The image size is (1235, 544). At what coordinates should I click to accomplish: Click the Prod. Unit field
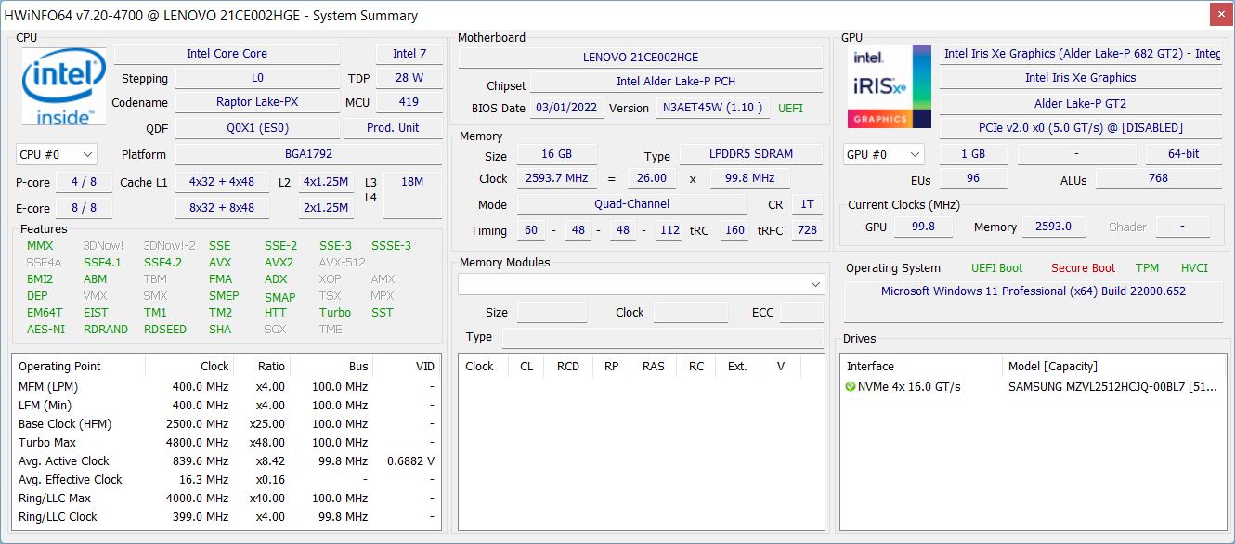[393, 128]
